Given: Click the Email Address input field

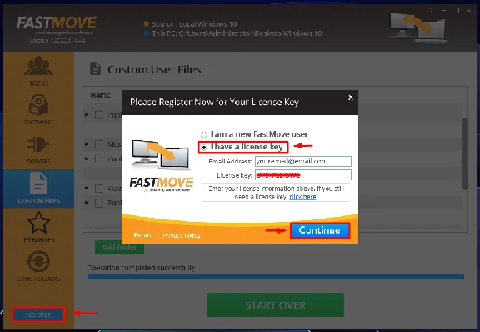Looking at the screenshot, I should [x=303, y=161].
